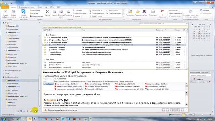Toggle flag on ИП Надточиева message
Screen dimensions: 215x121
point(184,62)
